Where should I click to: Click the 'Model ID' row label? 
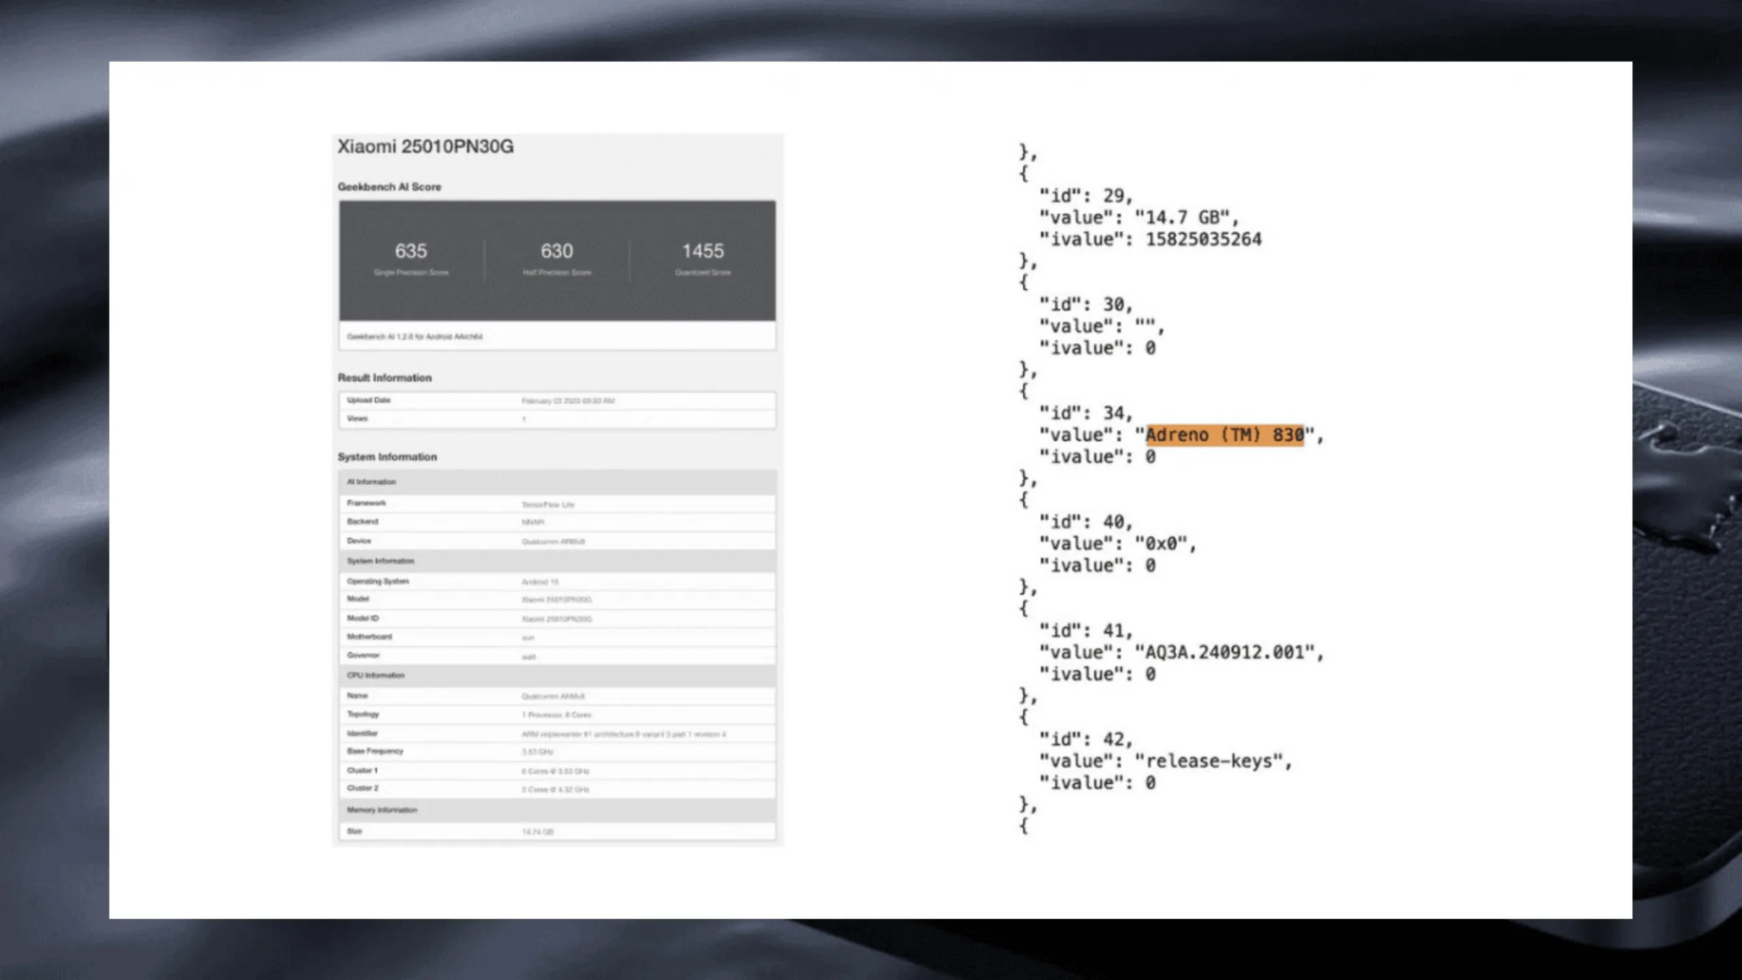click(363, 618)
